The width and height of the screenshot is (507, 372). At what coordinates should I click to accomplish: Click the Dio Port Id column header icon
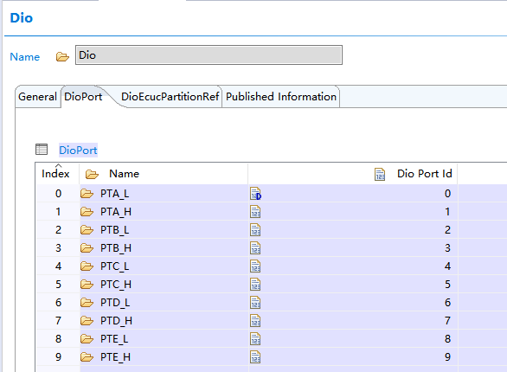(x=380, y=174)
